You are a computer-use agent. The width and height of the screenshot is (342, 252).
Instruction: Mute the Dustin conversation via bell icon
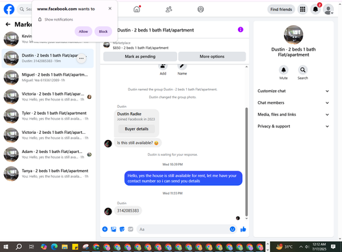[x=283, y=70]
